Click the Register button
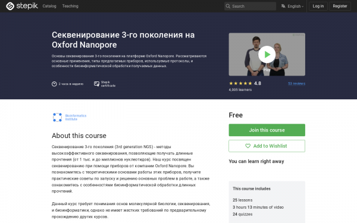Image resolution: width=357 pixels, height=223 pixels. [x=340, y=6]
